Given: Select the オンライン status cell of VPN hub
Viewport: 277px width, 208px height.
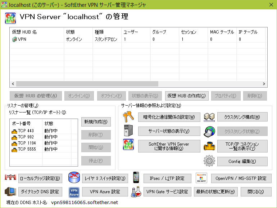Looking at the screenshot, I should coord(74,39).
